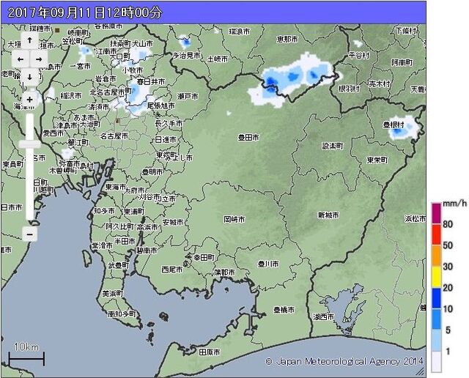Click the 美浜町 map label

(x=112, y=294)
